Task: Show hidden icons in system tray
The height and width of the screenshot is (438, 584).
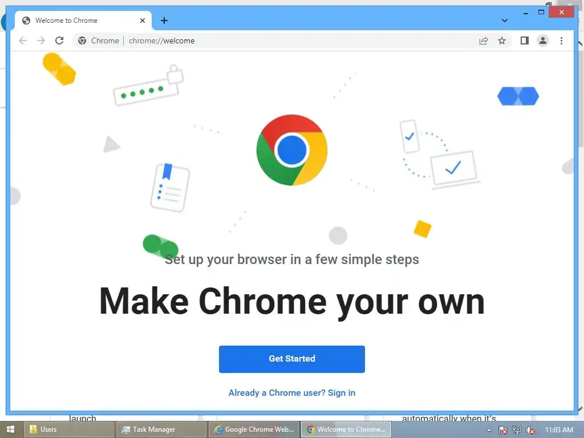Action: click(489, 430)
